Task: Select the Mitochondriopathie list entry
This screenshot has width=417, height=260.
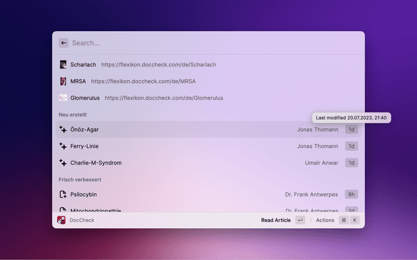Action: (x=95, y=209)
